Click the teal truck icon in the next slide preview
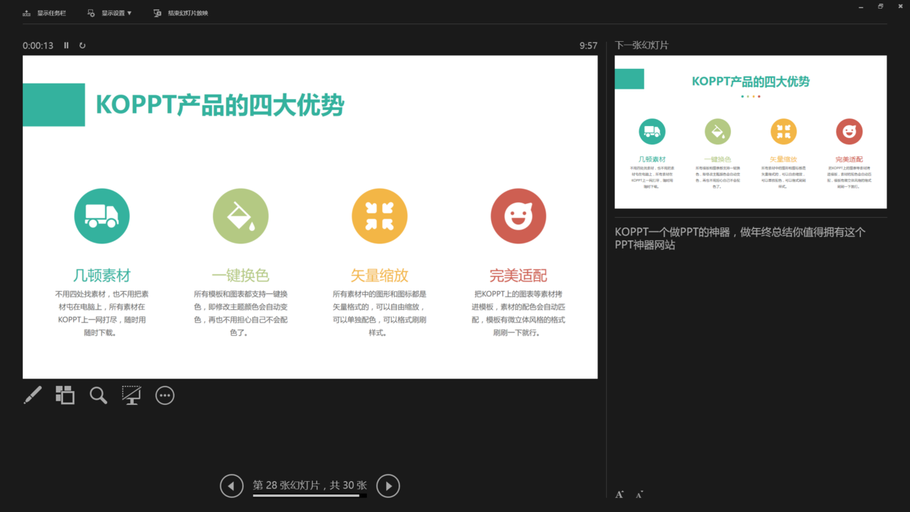 pyautogui.click(x=652, y=132)
